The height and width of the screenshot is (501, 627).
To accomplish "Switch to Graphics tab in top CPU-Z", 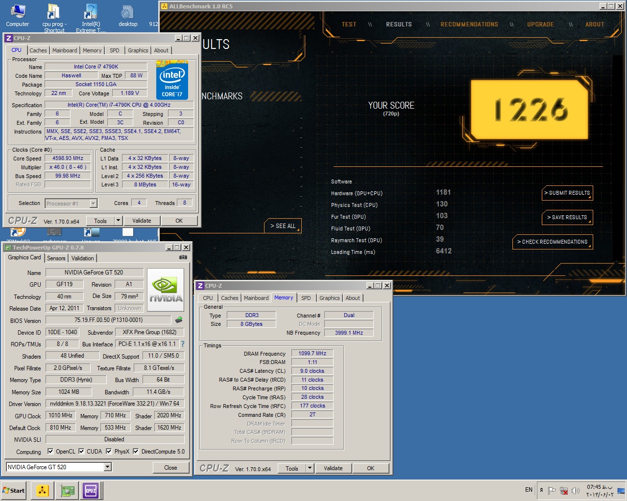I will pyautogui.click(x=138, y=50).
